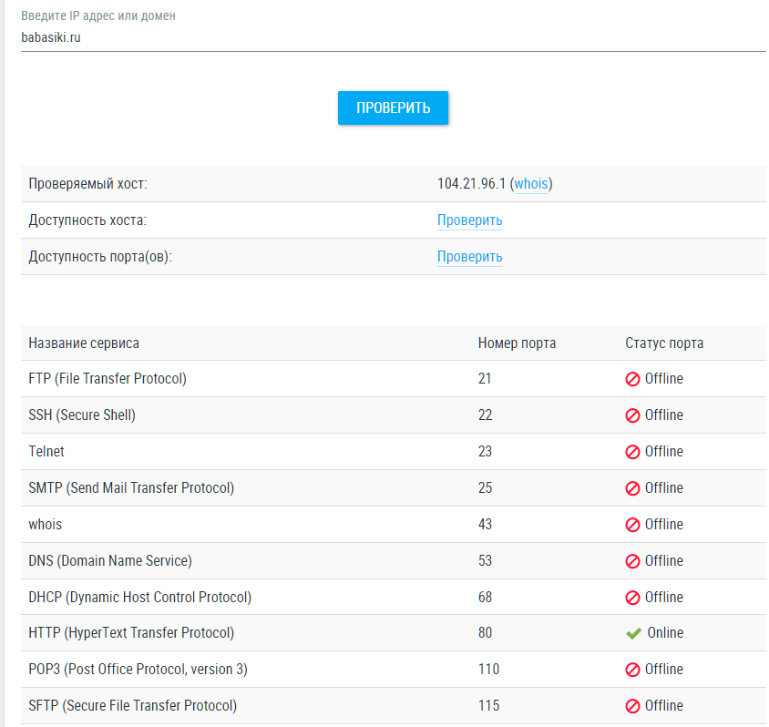Click the Offline icon in the FTP row
769x727 pixels.
coord(632,379)
